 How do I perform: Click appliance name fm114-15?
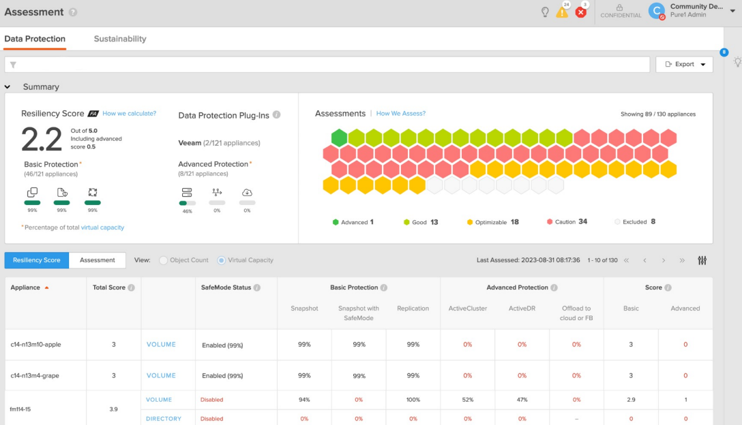click(20, 409)
